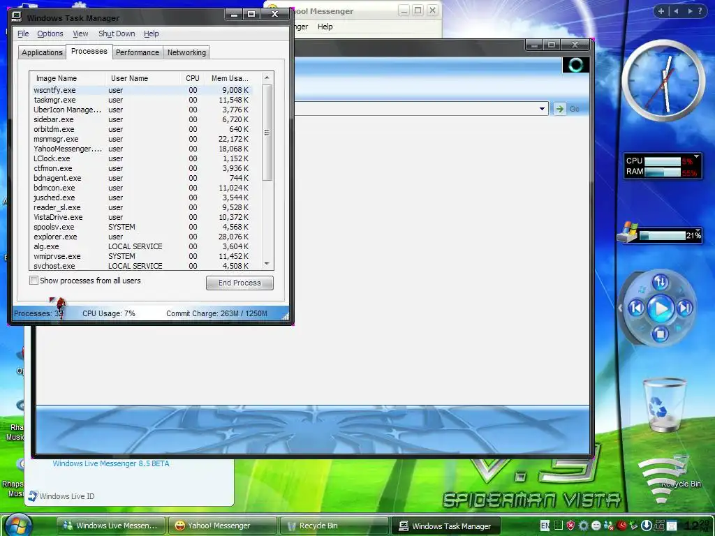
Task: Skip to previous track in media gadget
Action: point(637,308)
